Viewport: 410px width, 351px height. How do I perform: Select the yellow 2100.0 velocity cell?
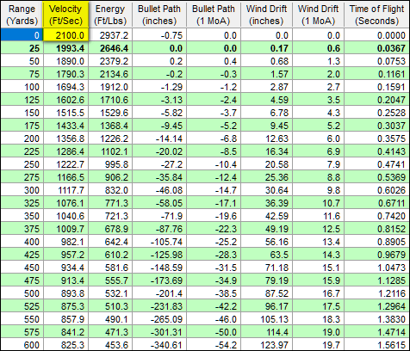[65, 35]
